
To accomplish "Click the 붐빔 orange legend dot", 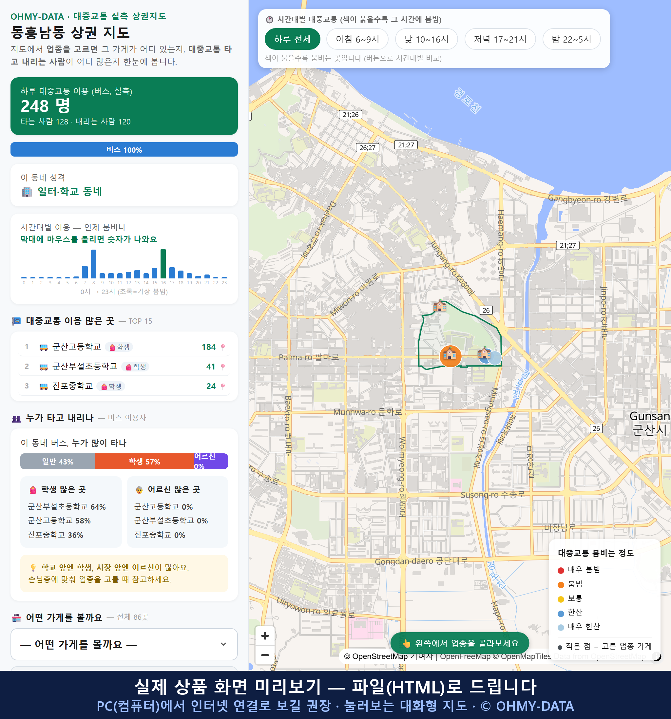I will pos(561,584).
